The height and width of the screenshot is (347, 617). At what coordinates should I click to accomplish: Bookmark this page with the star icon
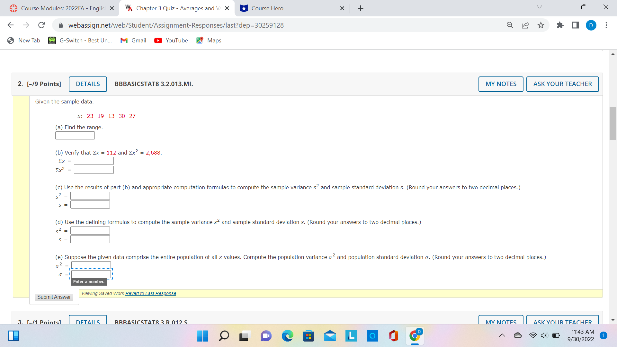click(x=541, y=25)
